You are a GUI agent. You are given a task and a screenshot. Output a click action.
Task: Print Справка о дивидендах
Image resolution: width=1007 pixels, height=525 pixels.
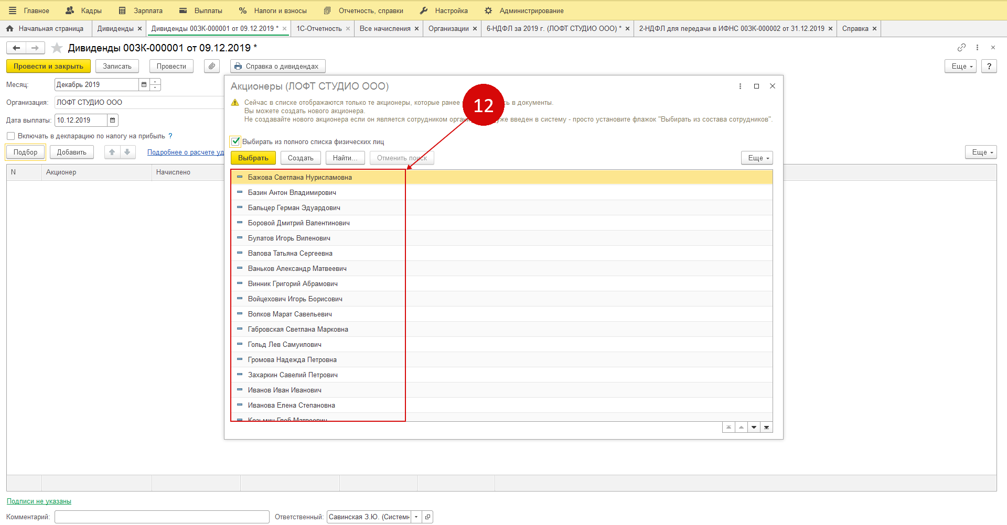tap(277, 66)
